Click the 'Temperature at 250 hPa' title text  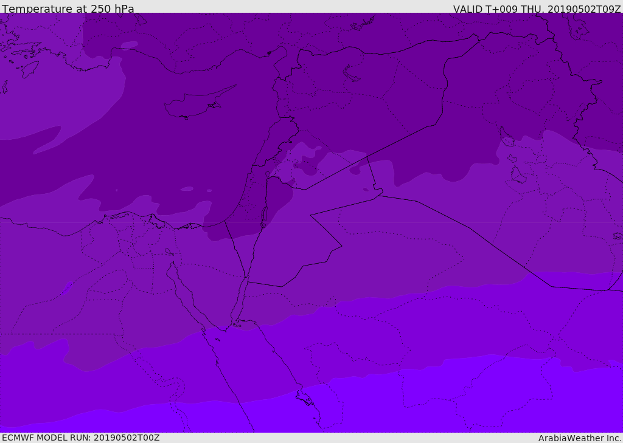(68, 9)
